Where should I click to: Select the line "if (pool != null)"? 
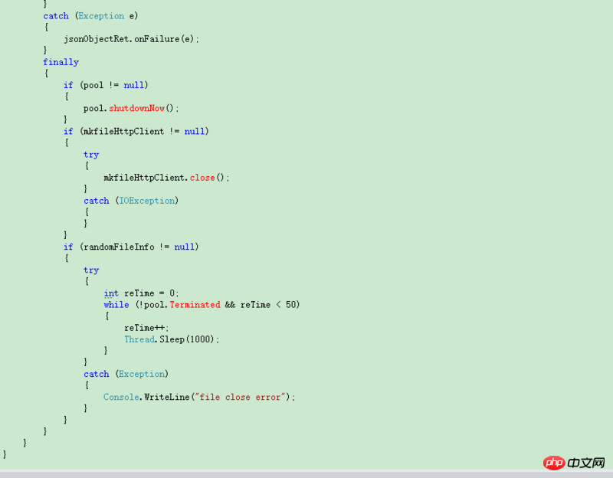106,85
